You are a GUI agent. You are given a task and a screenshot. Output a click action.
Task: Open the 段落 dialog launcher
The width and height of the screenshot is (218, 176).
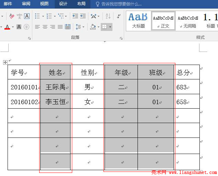(x=121, y=38)
